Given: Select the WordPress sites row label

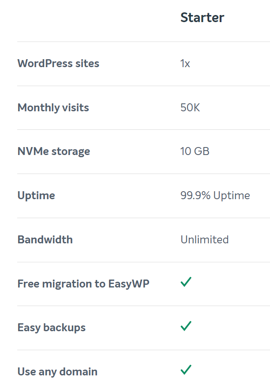Looking at the screenshot, I should (58, 63).
